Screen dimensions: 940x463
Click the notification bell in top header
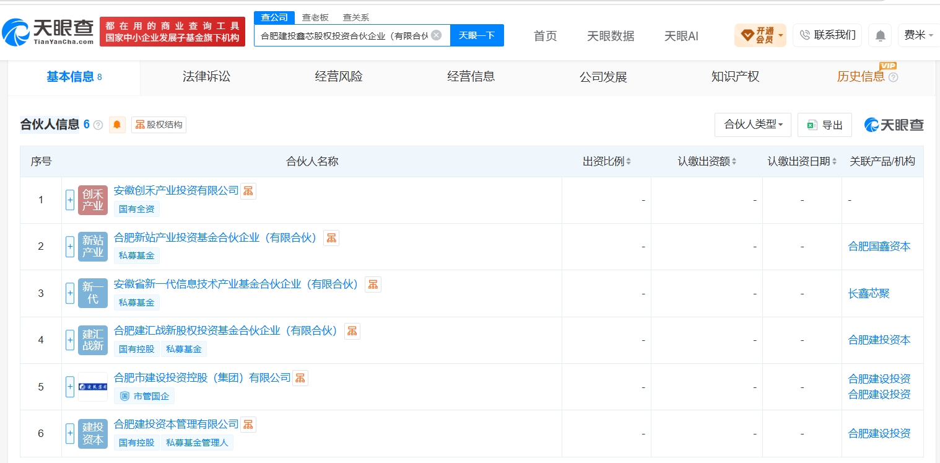pos(880,36)
